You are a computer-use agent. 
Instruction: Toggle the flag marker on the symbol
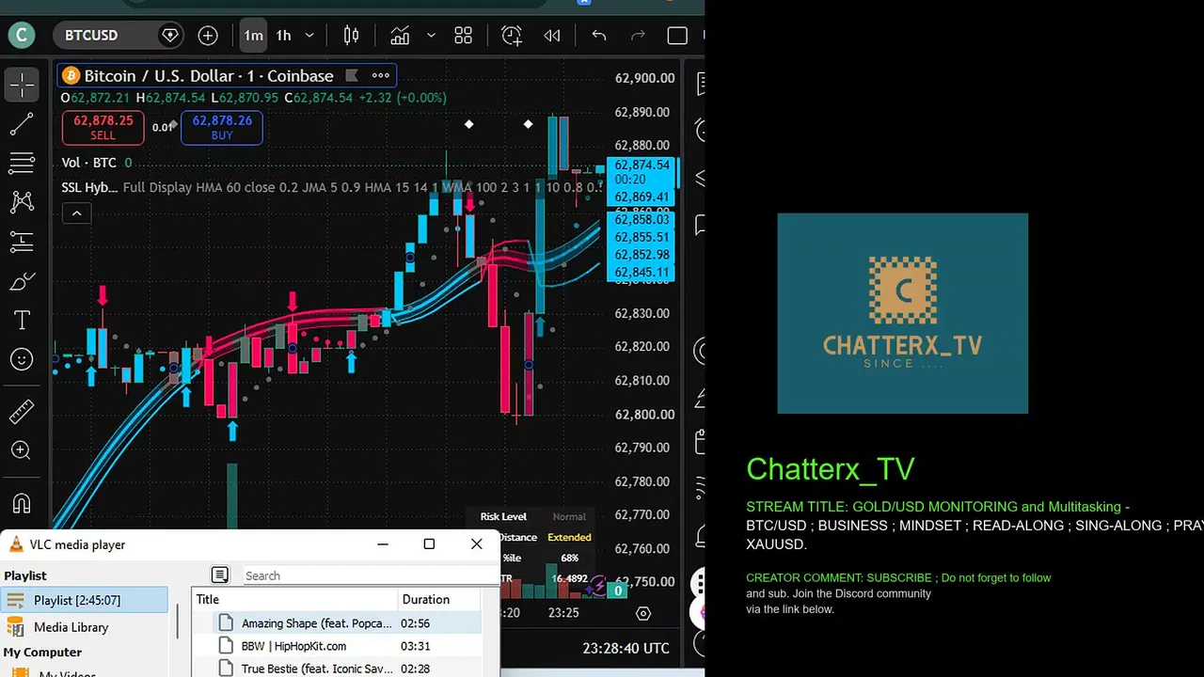[352, 75]
